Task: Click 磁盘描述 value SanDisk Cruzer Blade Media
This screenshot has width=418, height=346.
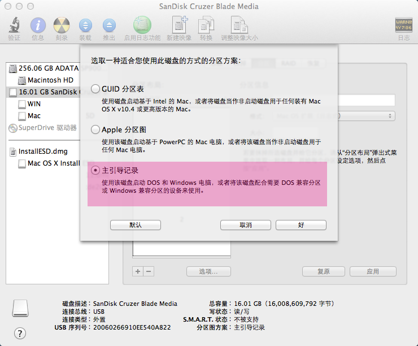Action: coord(135,304)
